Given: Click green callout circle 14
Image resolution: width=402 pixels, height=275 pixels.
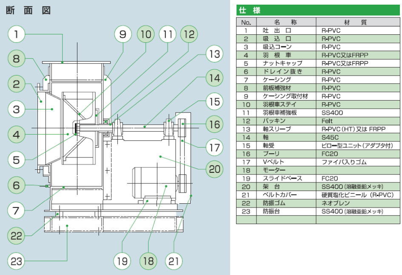Looking at the screenshot, I should [x=214, y=78].
